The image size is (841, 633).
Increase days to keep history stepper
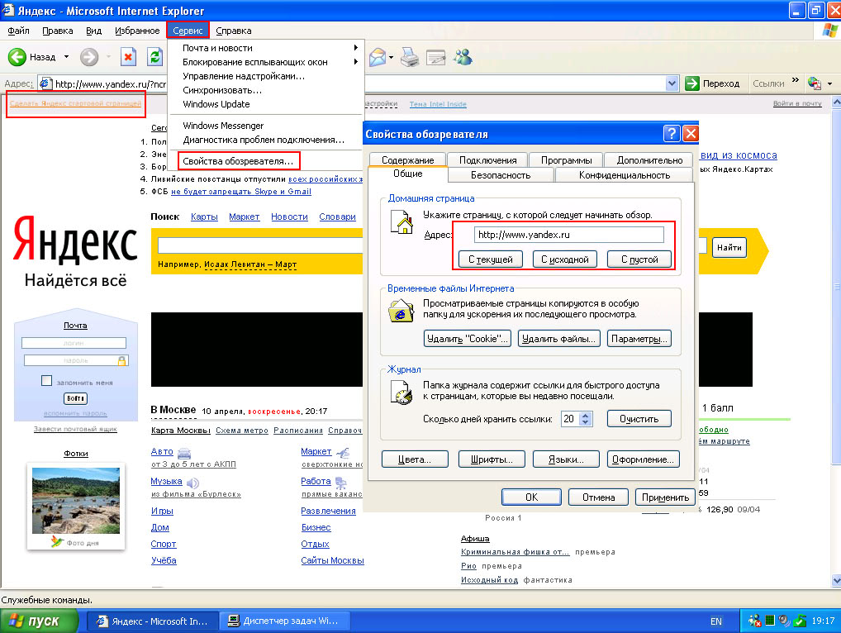point(586,415)
